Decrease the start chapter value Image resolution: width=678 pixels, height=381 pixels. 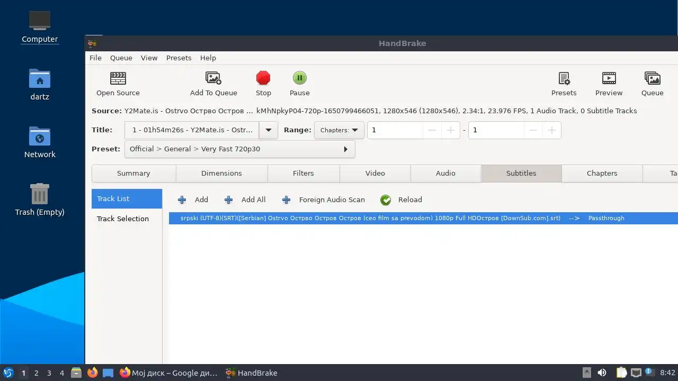tap(432, 130)
